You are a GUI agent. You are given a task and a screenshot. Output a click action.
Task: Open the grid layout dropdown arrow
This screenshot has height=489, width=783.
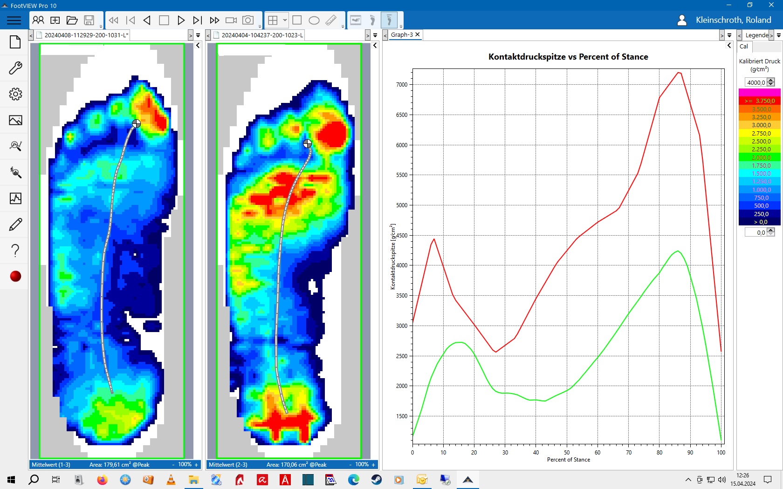(285, 20)
